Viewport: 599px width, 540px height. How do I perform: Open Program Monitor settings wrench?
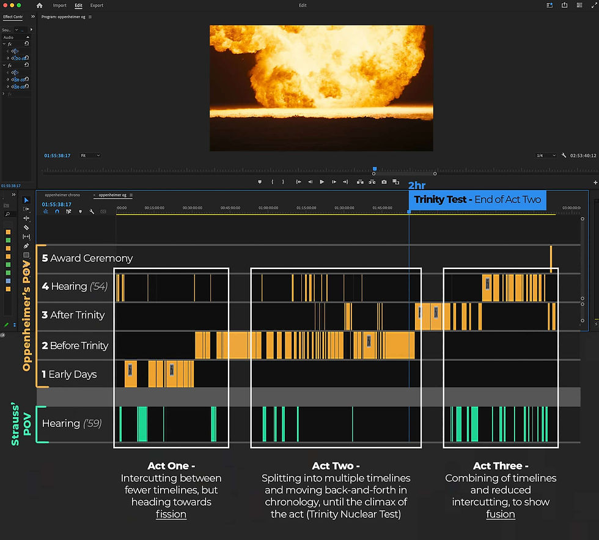point(564,155)
